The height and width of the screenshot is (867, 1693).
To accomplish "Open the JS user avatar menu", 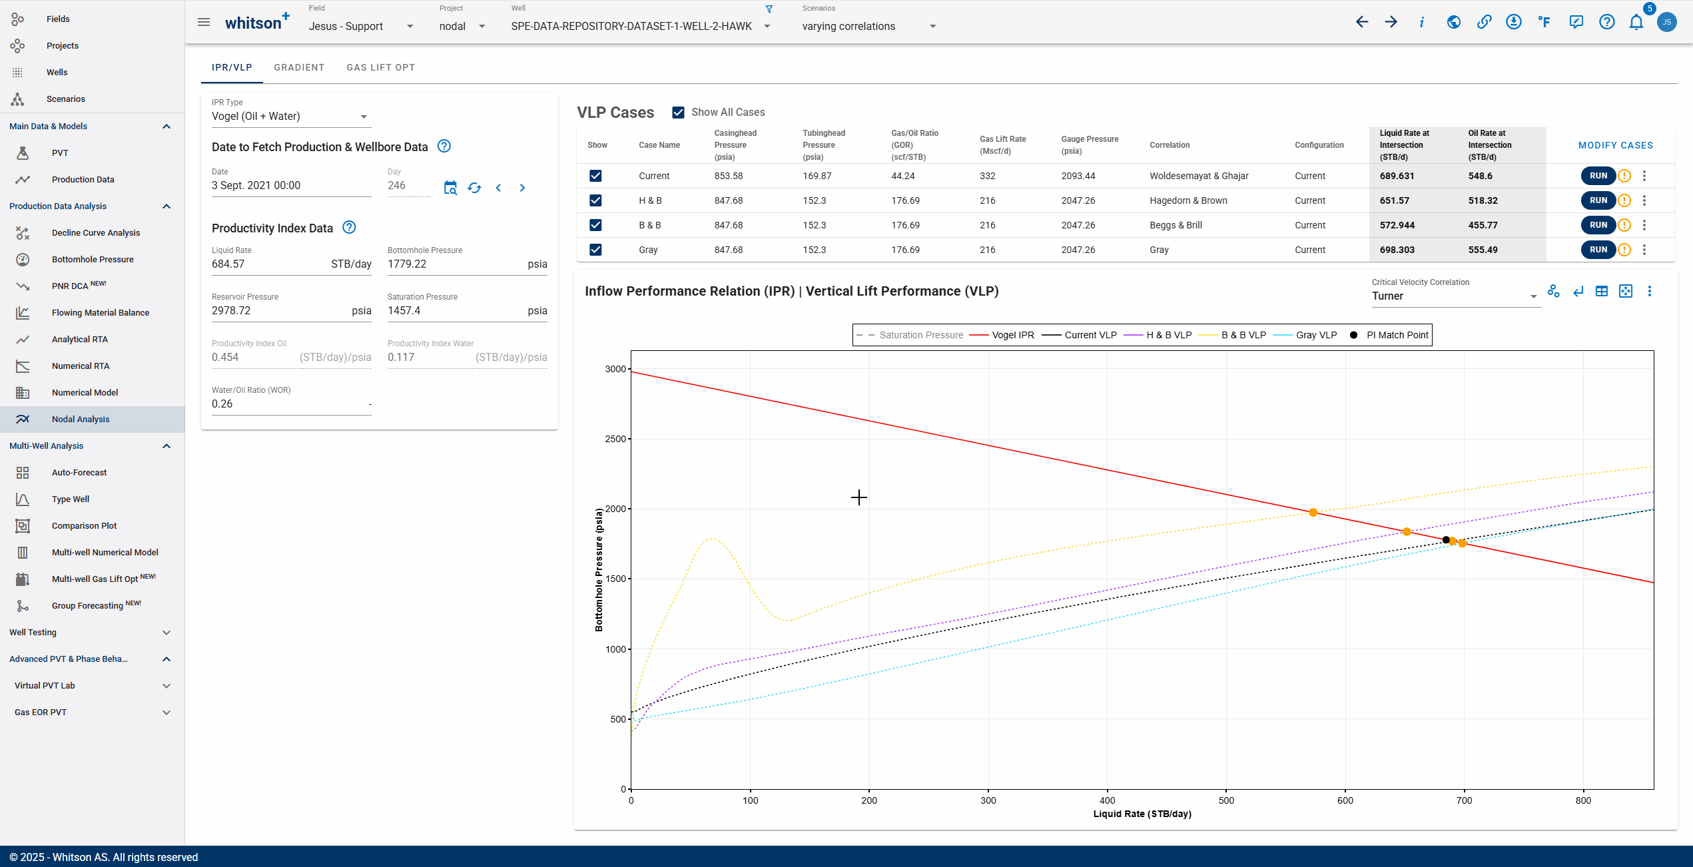I will [x=1667, y=22].
